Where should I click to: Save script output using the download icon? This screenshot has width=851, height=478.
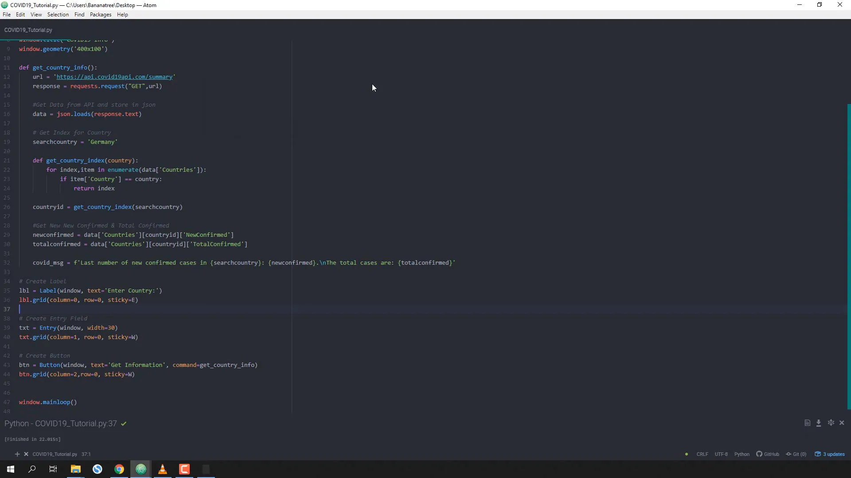coord(818,423)
